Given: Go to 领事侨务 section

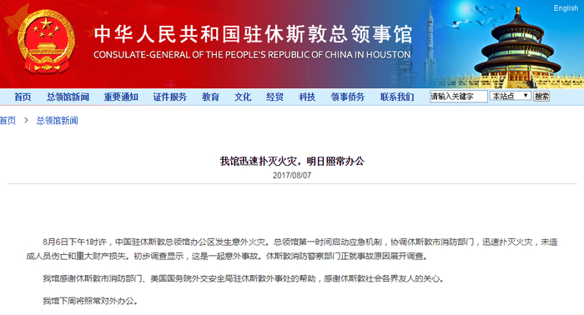Looking at the screenshot, I should click(x=348, y=97).
